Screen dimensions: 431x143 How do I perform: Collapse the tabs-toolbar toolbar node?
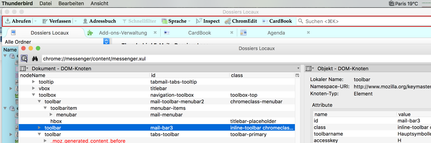pos(39,135)
